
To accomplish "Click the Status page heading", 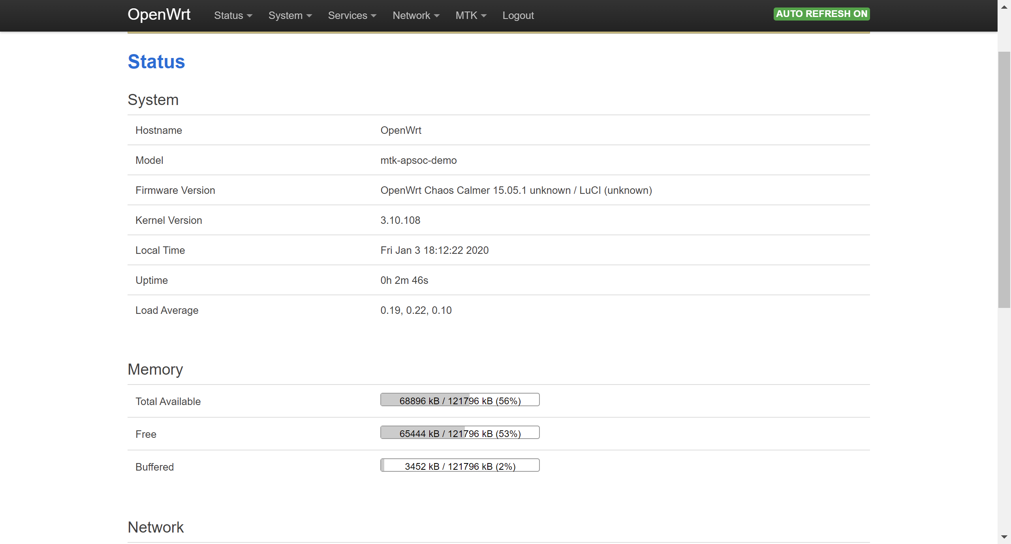I will click(156, 62).
